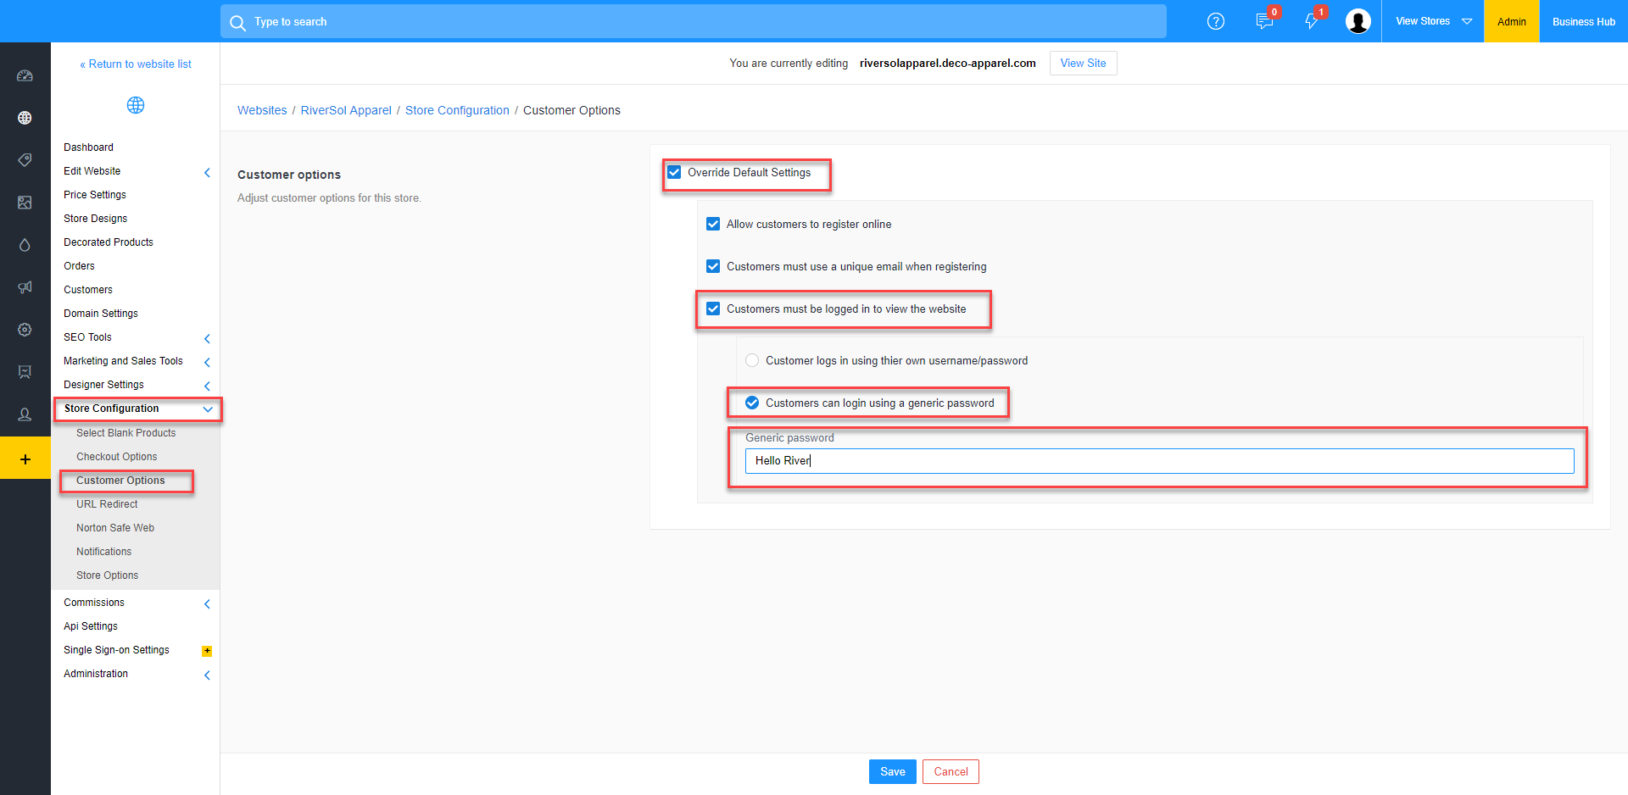Click the Generic password input field
Viewport: 1628px width, 795px height.
pos(1159,461)
